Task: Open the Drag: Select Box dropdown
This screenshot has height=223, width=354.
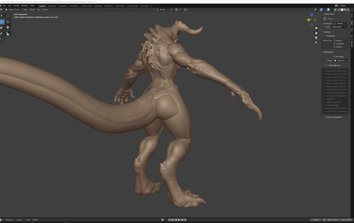Action: [x=340, y=27]
